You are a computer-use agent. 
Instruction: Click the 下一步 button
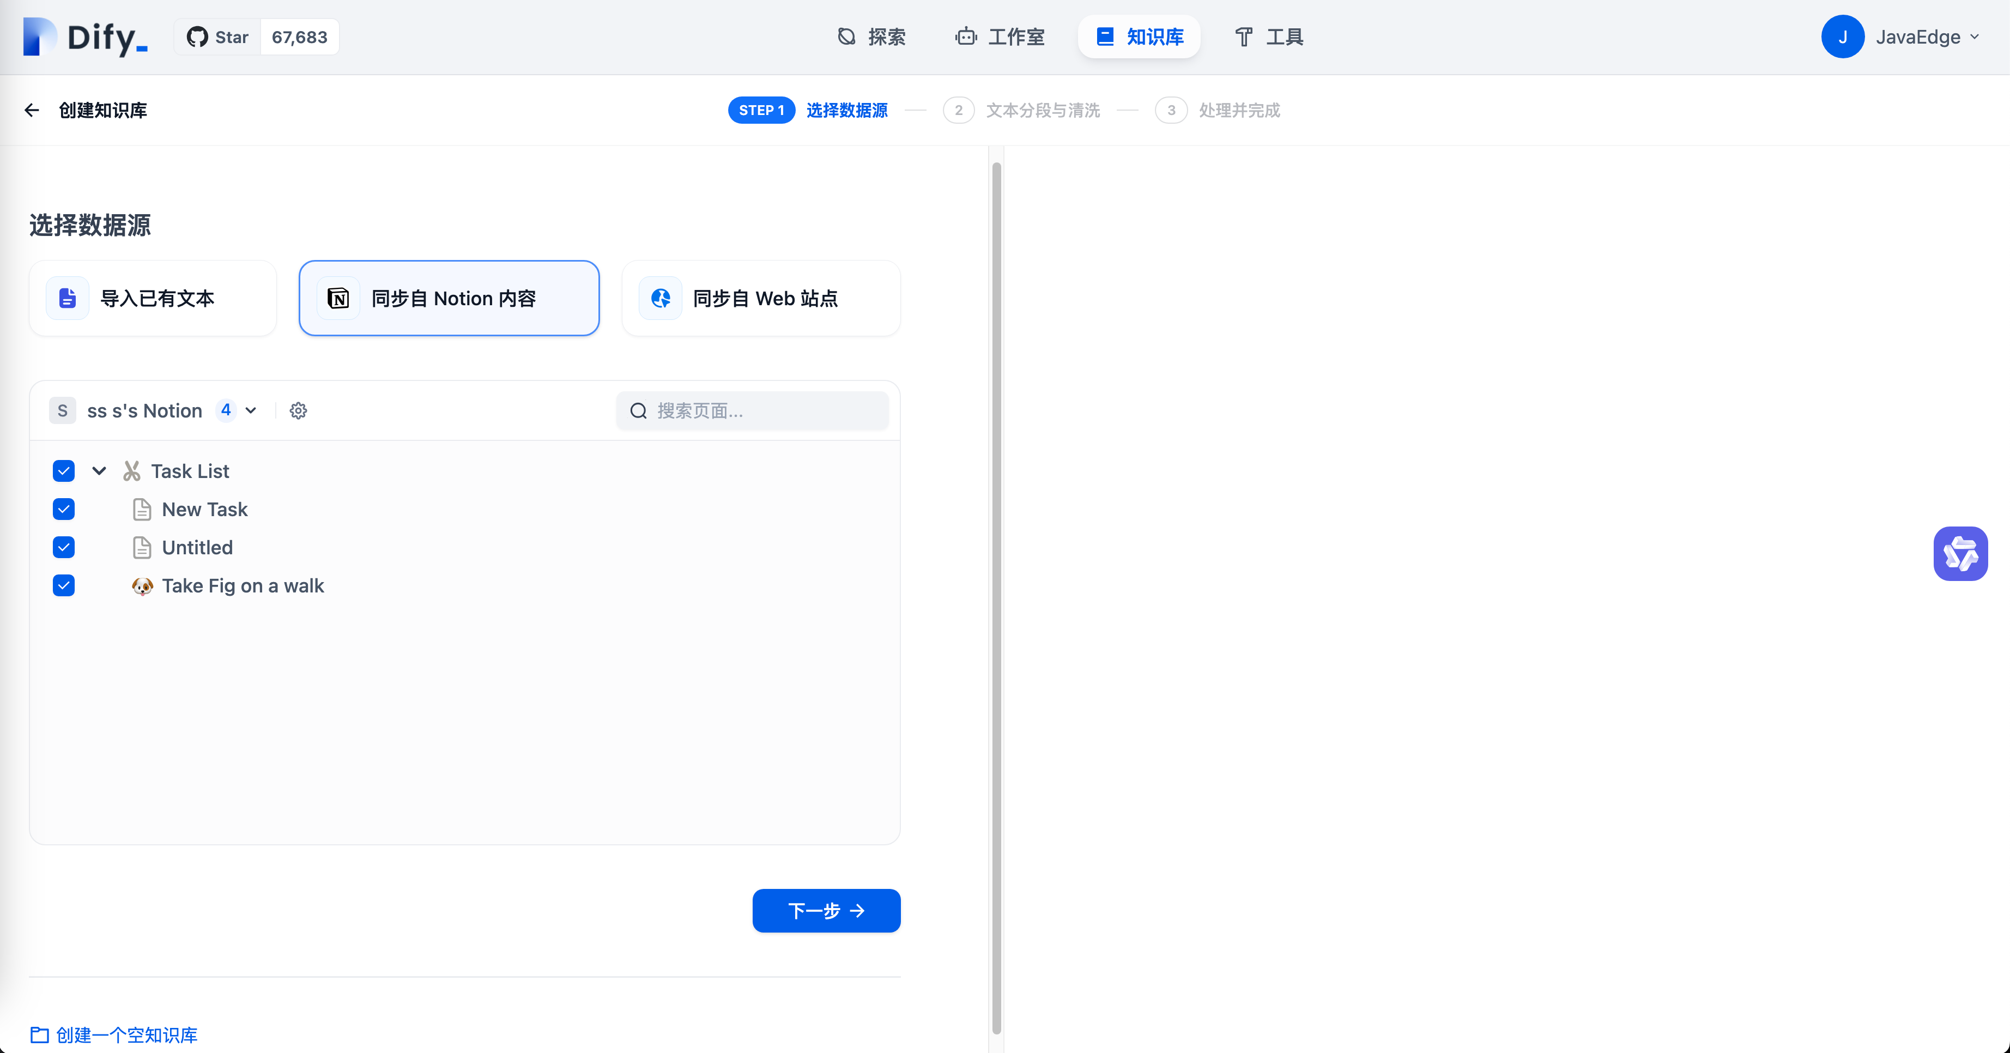826,910
